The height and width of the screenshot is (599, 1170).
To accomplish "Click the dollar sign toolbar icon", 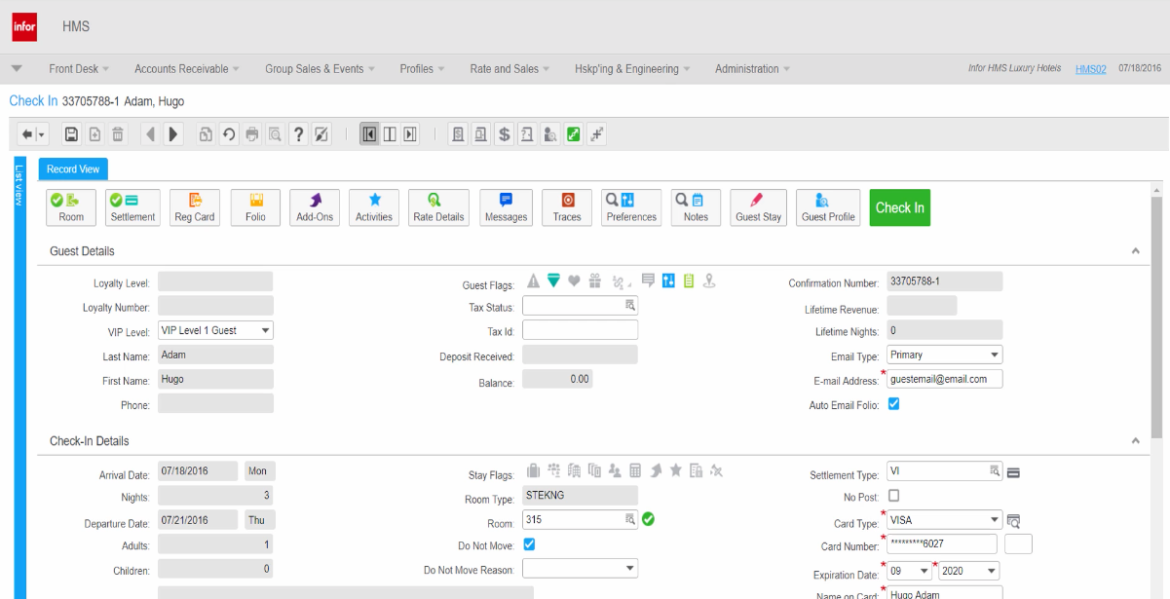I will click(504, 134).
